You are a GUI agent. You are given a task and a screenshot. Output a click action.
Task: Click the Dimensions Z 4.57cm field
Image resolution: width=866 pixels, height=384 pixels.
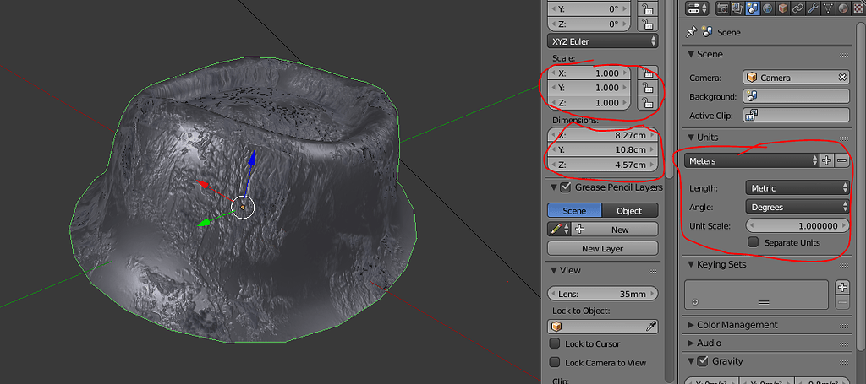pyautogui.click(x=602, y=165)
